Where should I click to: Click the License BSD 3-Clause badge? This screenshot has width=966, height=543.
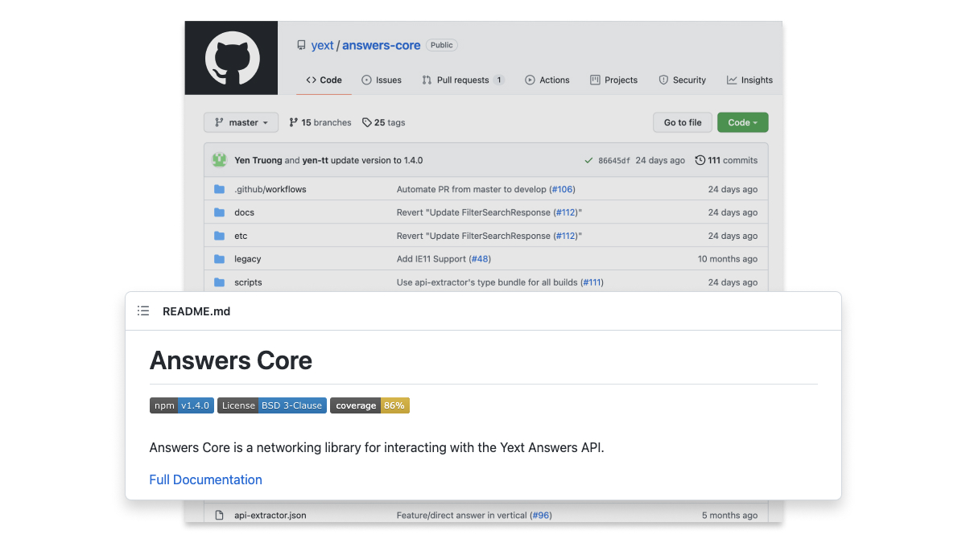click(272, 405)
